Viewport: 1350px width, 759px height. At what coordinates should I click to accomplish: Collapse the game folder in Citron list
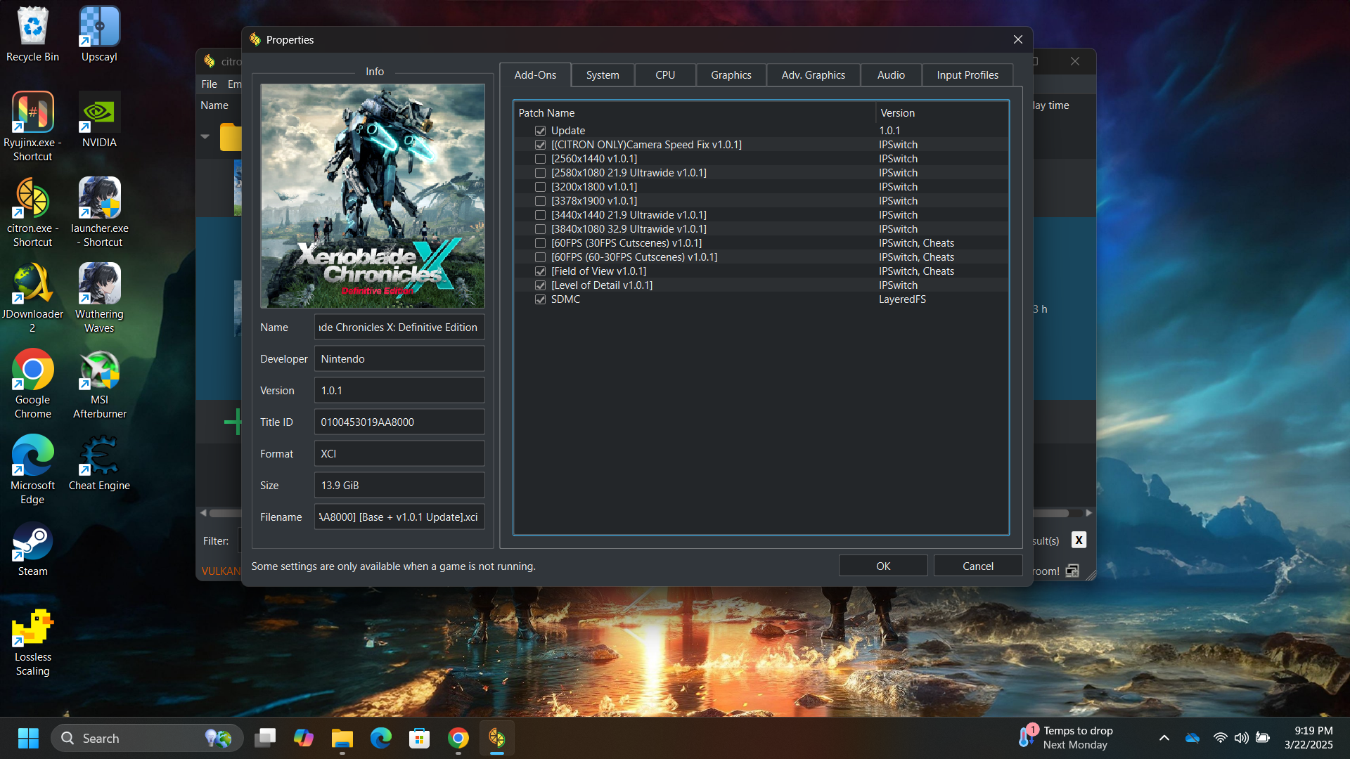[205, 136]
